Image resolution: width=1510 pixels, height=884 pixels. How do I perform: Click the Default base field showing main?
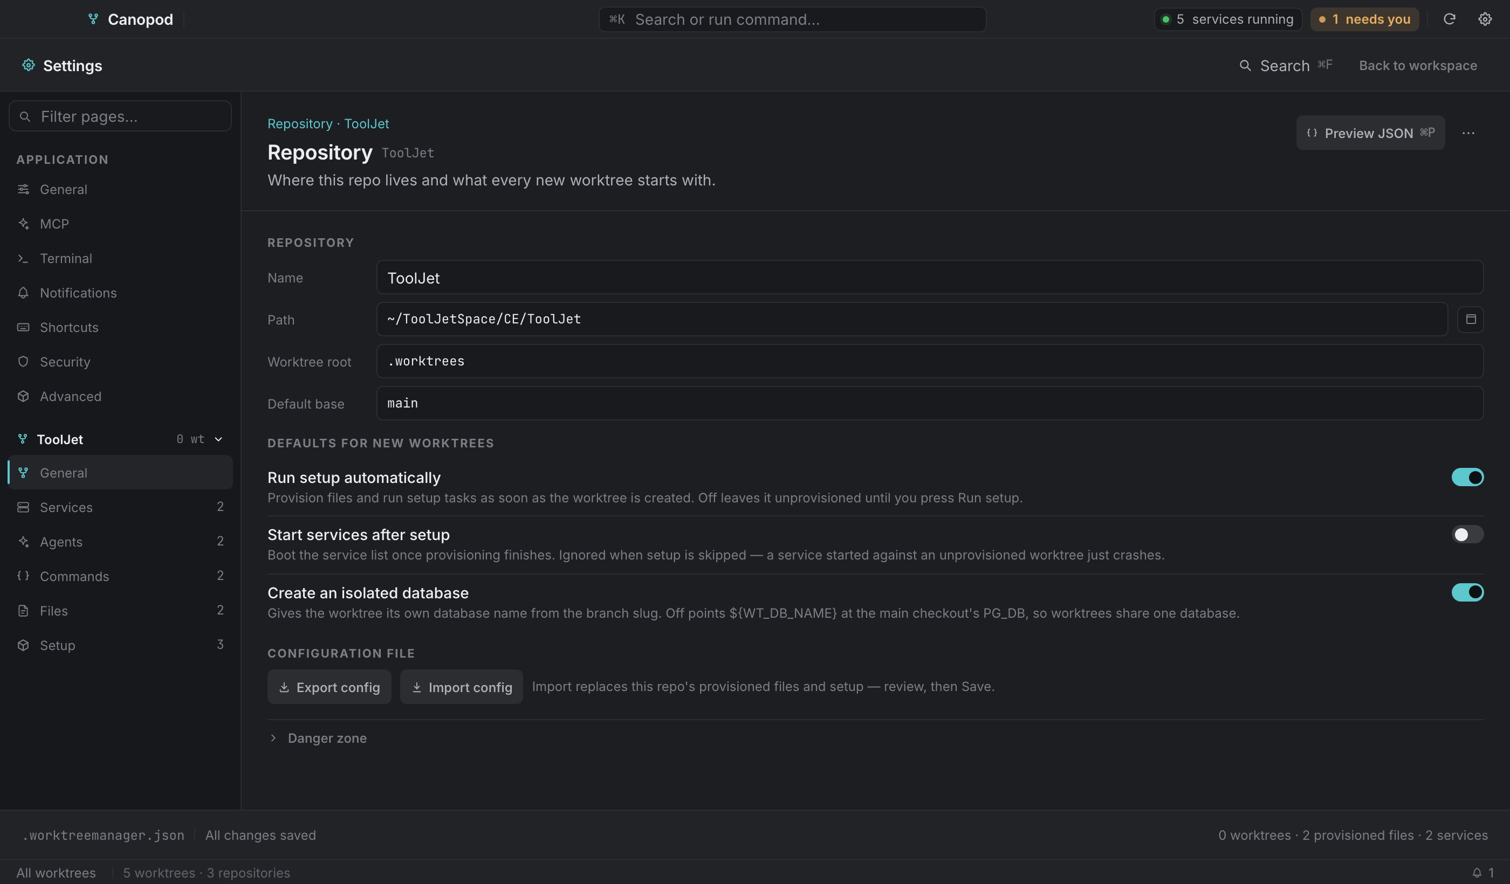click(x=930, y=403)
